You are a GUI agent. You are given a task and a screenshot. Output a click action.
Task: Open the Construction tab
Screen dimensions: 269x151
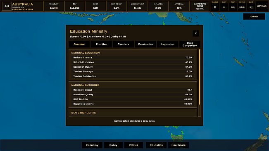tap(145, 44)
